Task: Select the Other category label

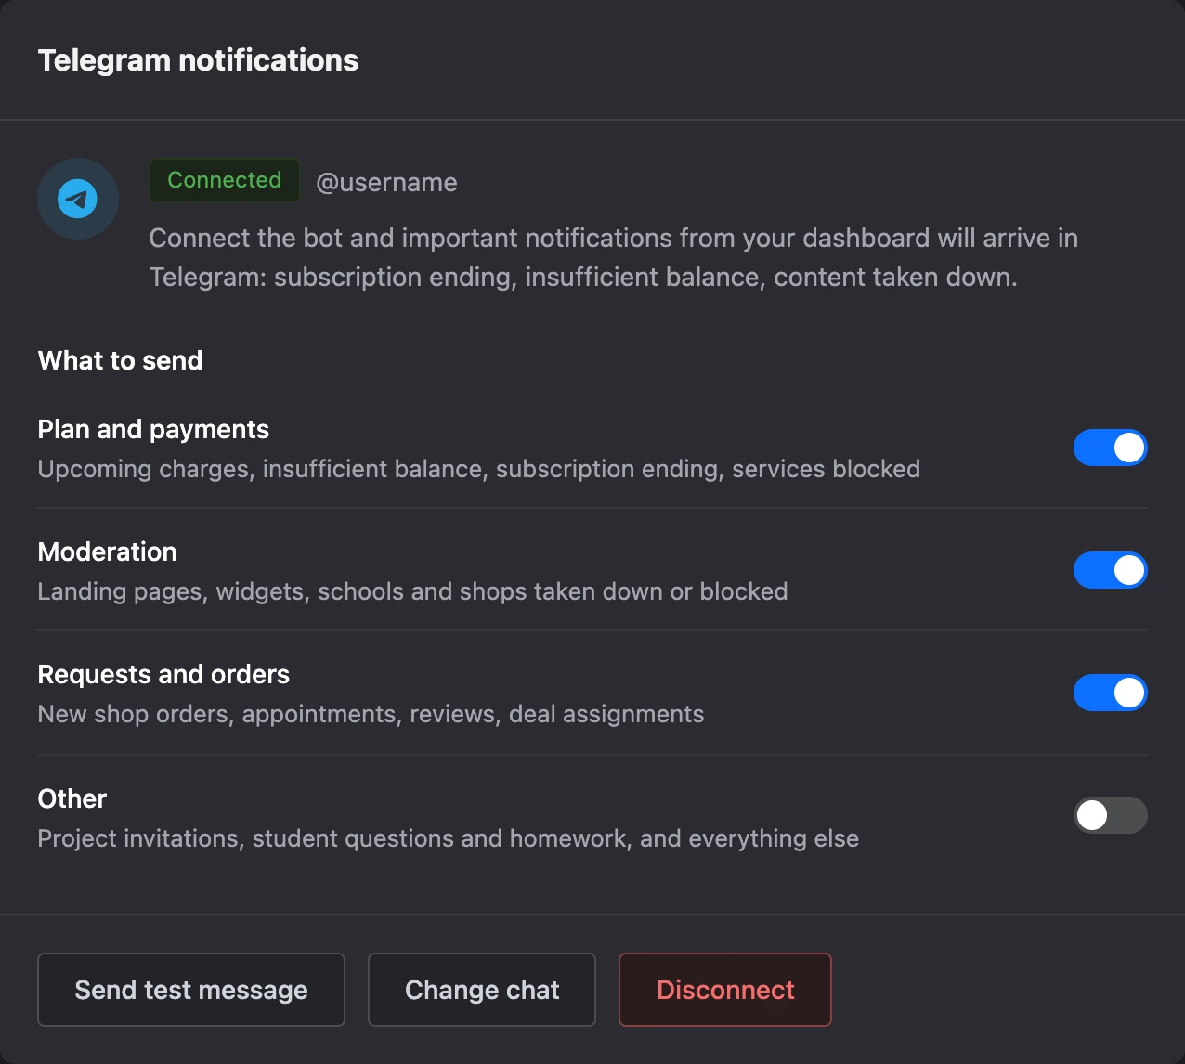Action: (72, 798)
